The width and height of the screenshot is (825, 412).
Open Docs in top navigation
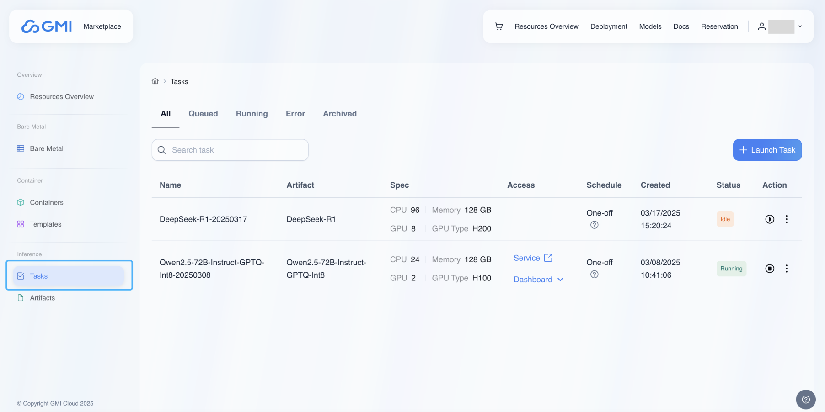point(681,26)
